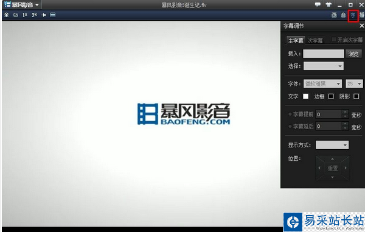Open the 暴风影音 main menu dropdown
365x232 pixels.
(22, 5)
